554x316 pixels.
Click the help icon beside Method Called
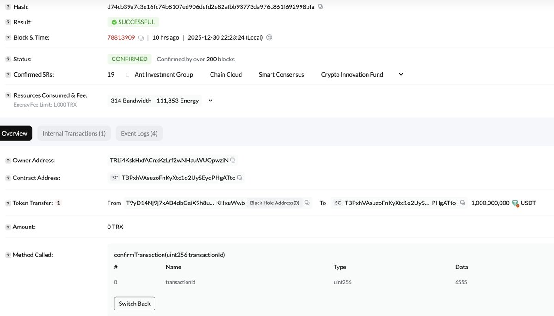point(8,255)
